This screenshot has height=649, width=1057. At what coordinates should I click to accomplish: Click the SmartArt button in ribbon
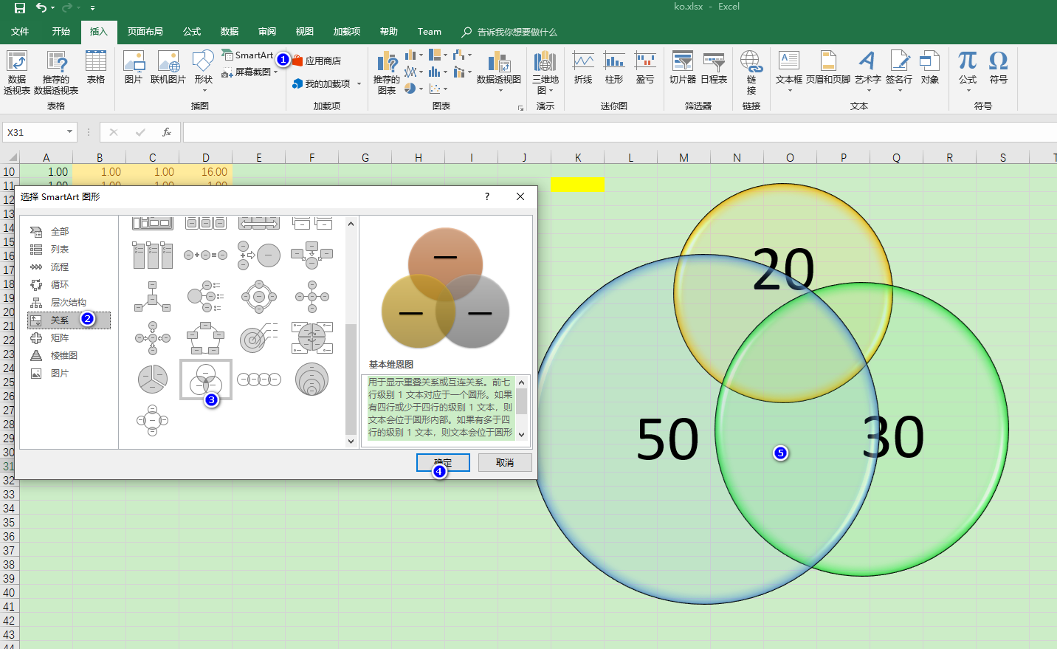[247, 55]
